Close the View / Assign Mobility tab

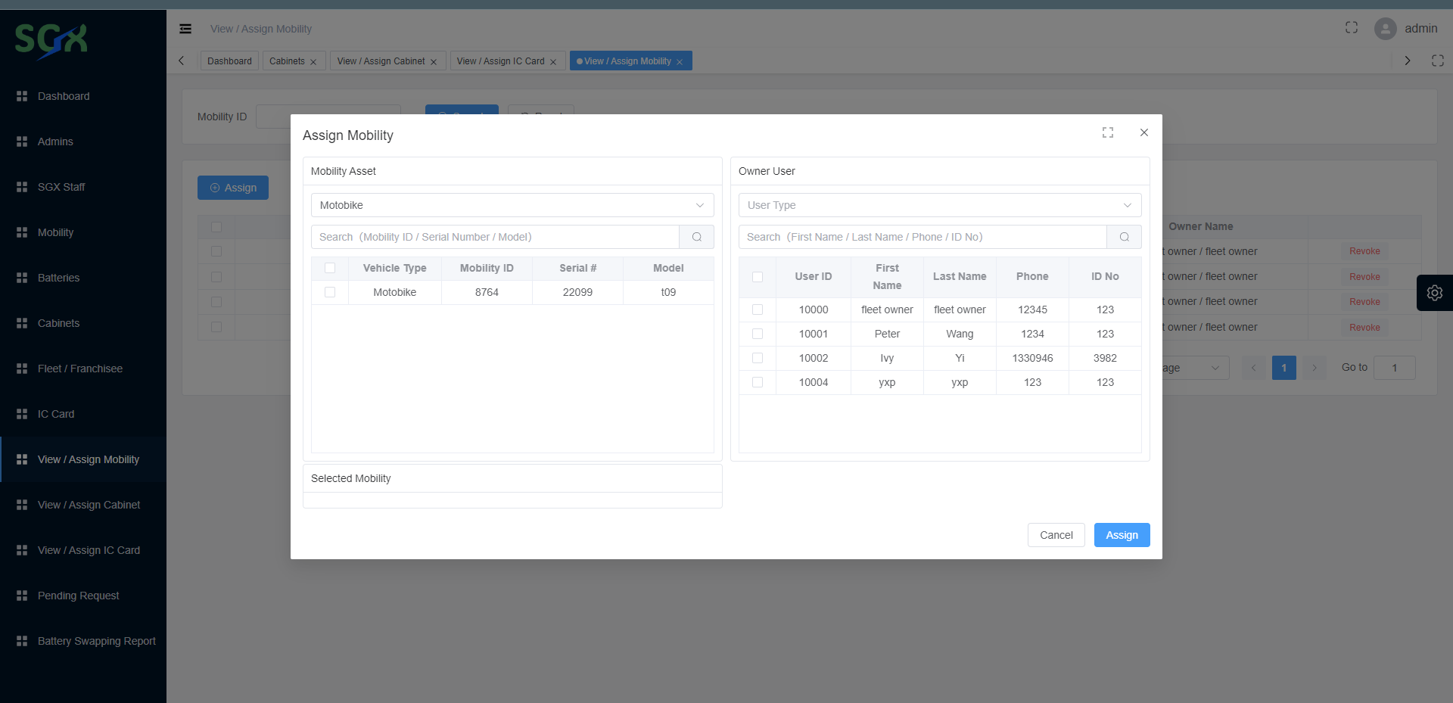coord(680,62)
